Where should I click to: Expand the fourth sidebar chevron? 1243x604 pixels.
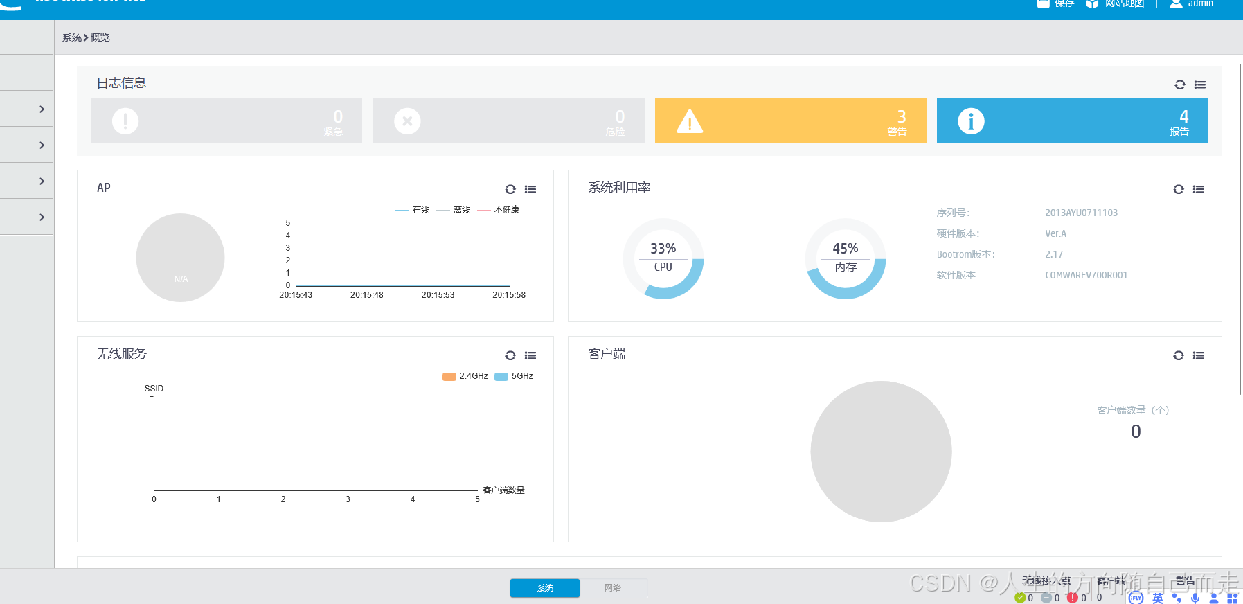click(42, 217)
